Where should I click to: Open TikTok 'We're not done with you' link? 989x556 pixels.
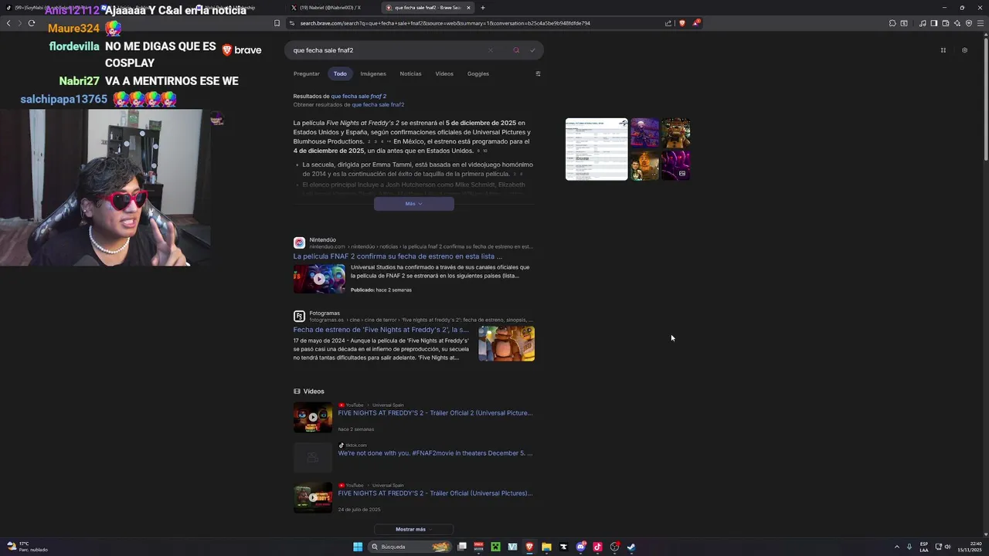tap(435, 453)
